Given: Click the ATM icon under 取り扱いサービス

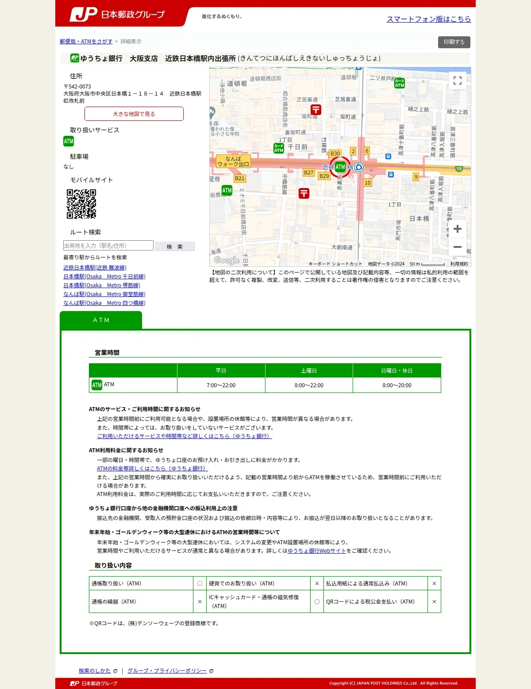Looking at the screenshot, I should [69, 141].
